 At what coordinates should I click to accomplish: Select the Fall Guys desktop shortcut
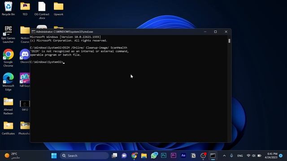(x=25, y=80)
